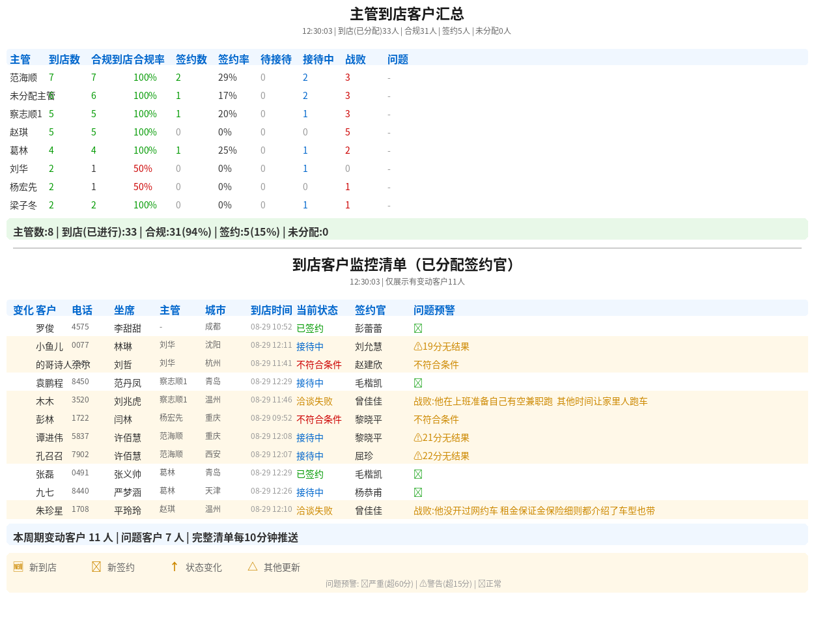
Task: Click the ⚠22分无结果 warning
Action: tap(442, 456)
